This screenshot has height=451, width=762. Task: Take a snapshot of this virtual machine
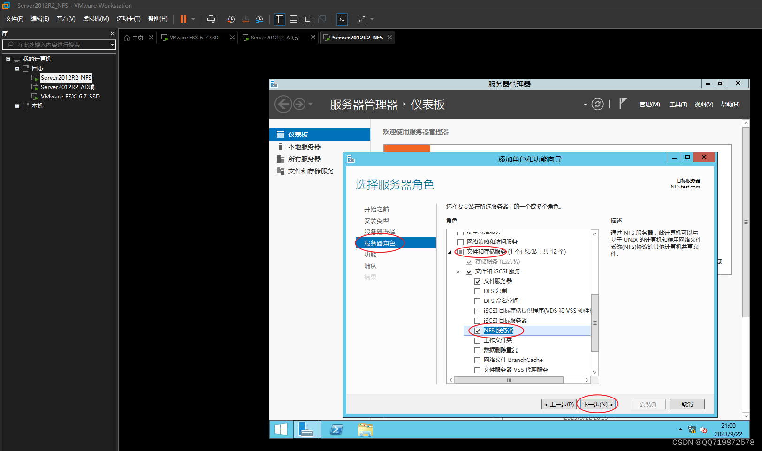(x=231, y=19)
